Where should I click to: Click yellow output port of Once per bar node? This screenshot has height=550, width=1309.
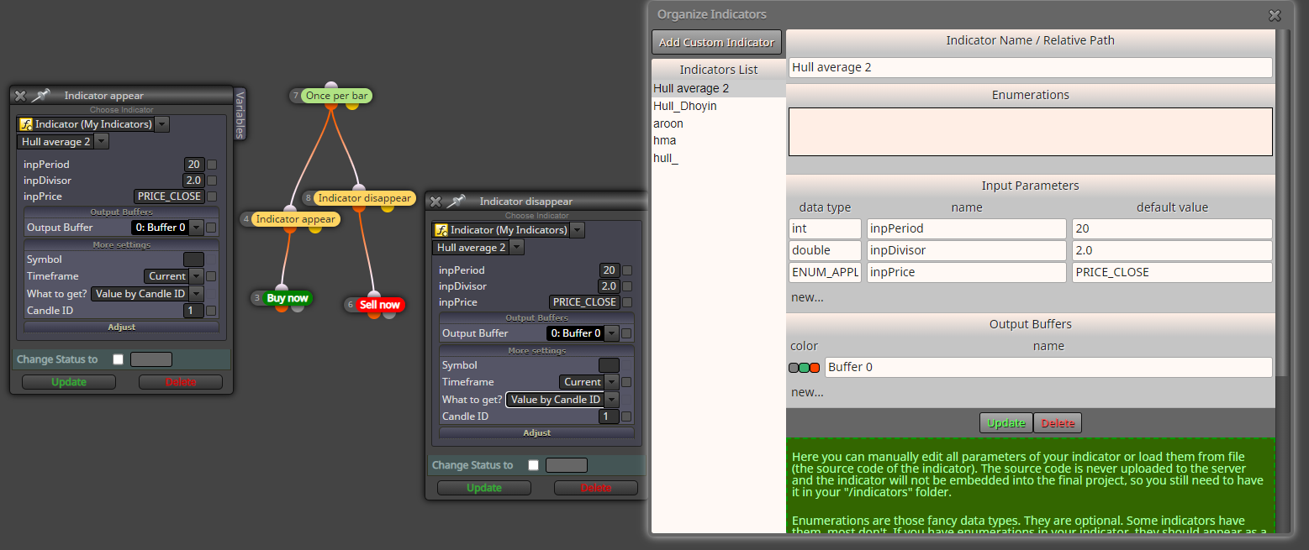point(351,106)
